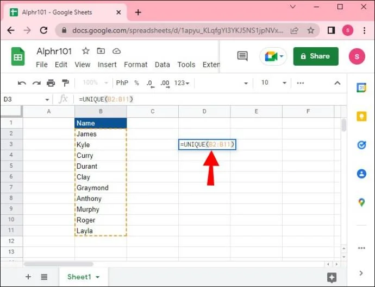Show more toolbar options

pos(301,83)
